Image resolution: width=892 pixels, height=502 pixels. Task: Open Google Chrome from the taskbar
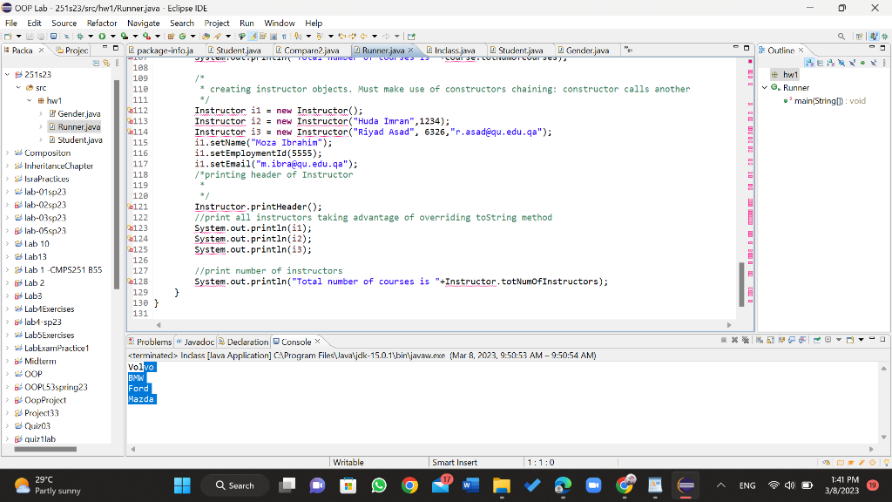point(409,485)
